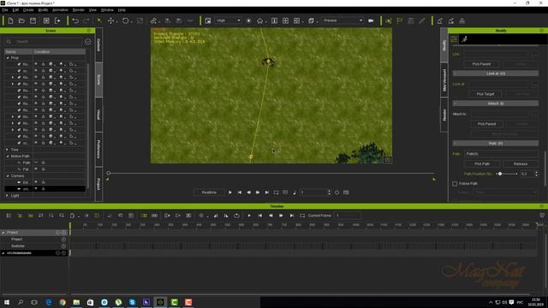Toggle visibility of the selected camera row
The height and width of the screenshot is (308, 548).
36,189
